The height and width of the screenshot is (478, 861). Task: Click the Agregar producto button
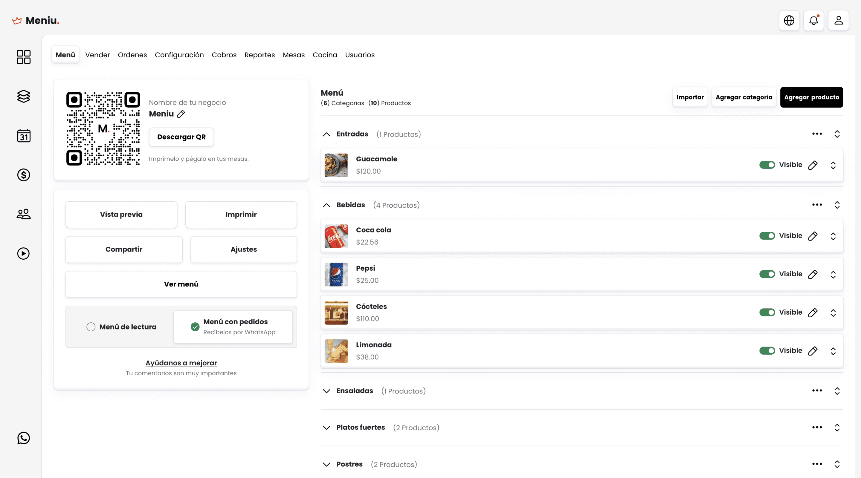[812, 97]
